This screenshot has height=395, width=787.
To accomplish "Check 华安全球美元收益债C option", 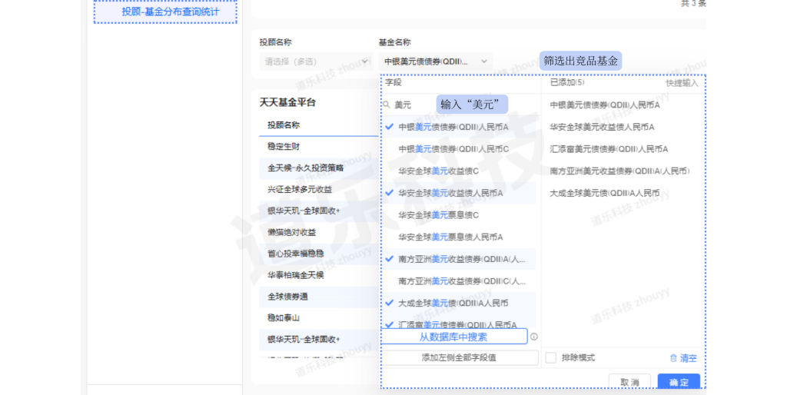I will click(x=438, y=171).
